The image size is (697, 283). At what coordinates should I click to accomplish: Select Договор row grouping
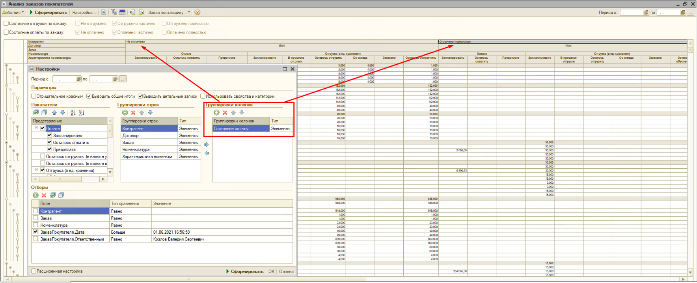tap(149, 136)
